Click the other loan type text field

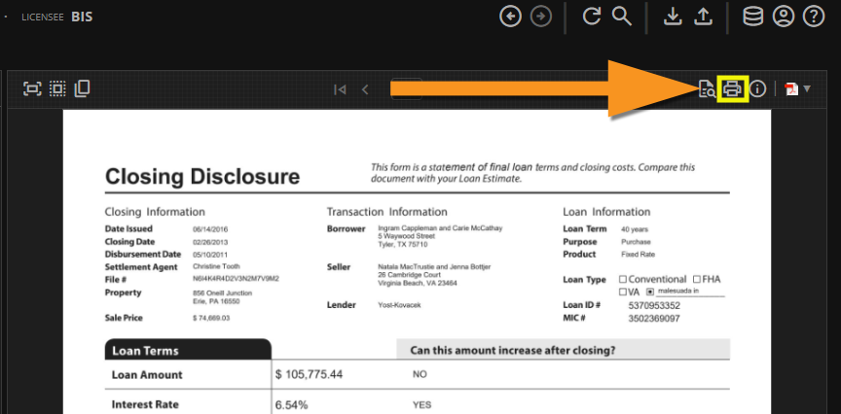click(x=690, y=292)
